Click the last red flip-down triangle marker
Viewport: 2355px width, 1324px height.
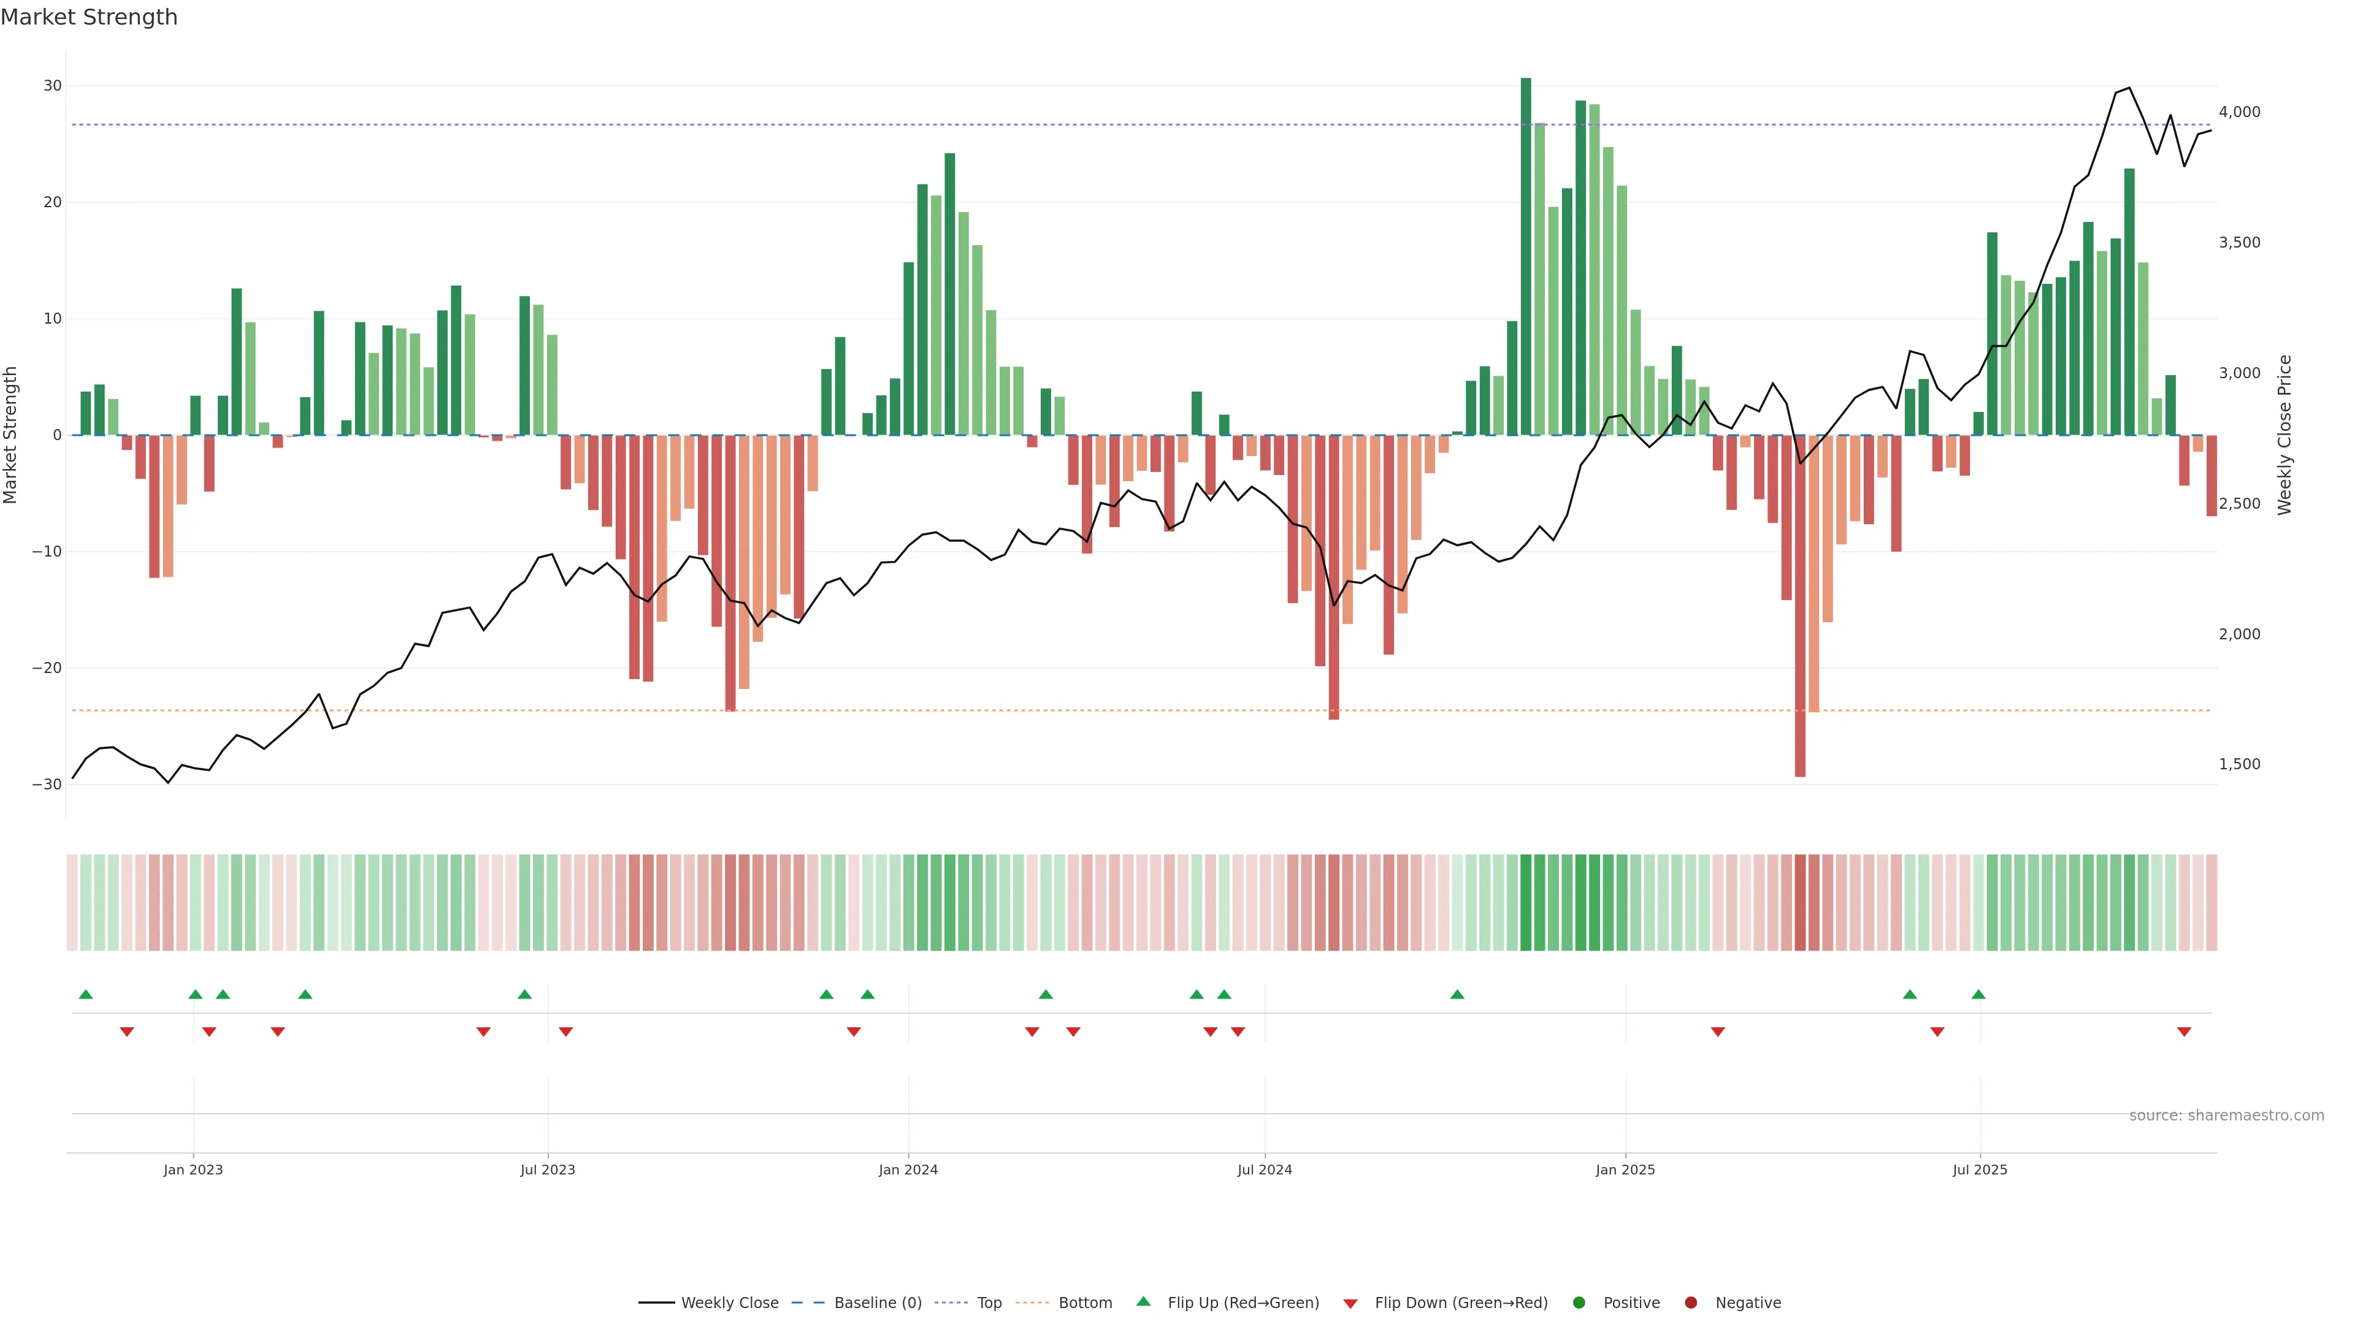point(2184,1032)
